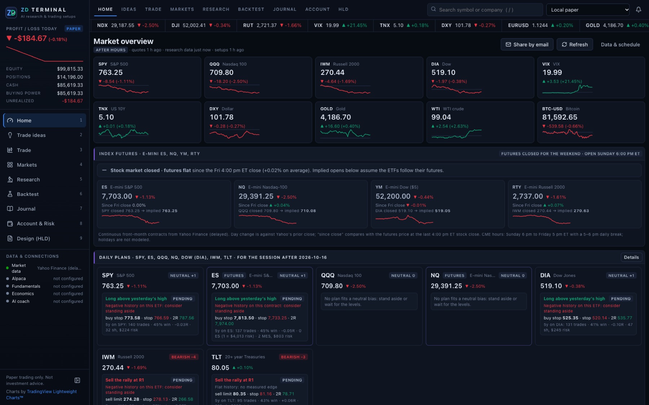Click the Alpaca connection row
The height and width of the screenshot is (405, 649).
45,278
